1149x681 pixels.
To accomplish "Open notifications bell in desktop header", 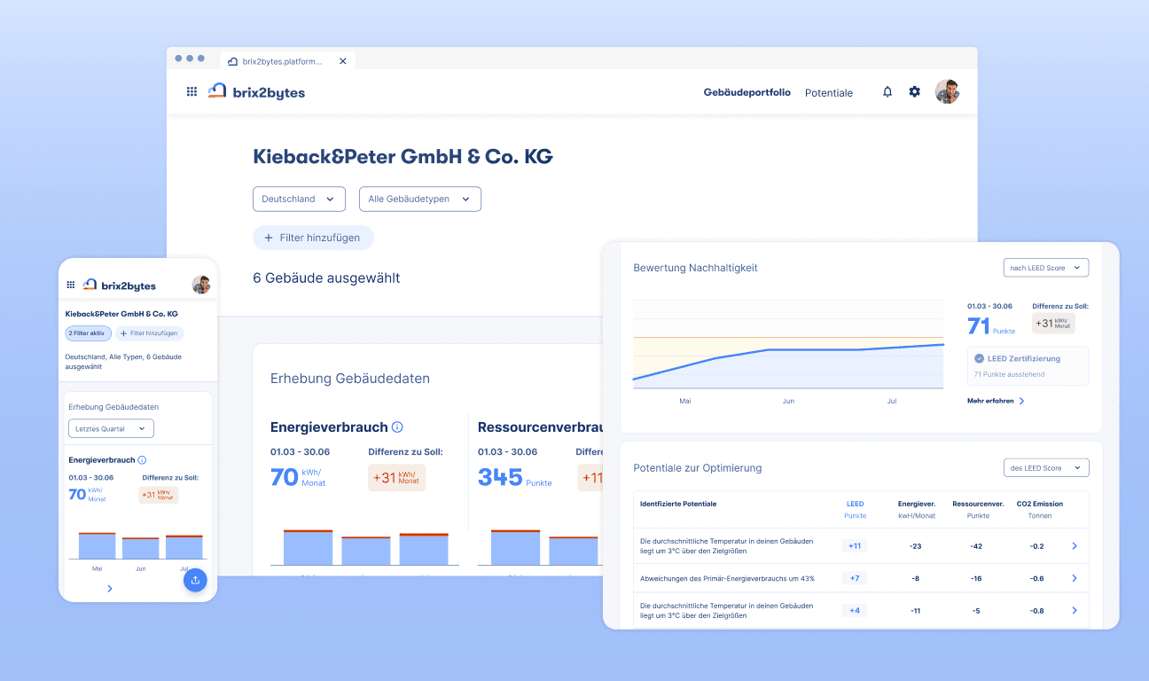I will [x=887, y=92].
